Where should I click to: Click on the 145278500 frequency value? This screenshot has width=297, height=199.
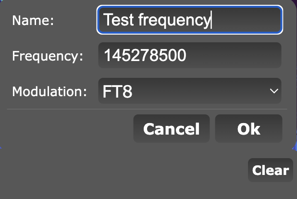(x=145, y=56)
